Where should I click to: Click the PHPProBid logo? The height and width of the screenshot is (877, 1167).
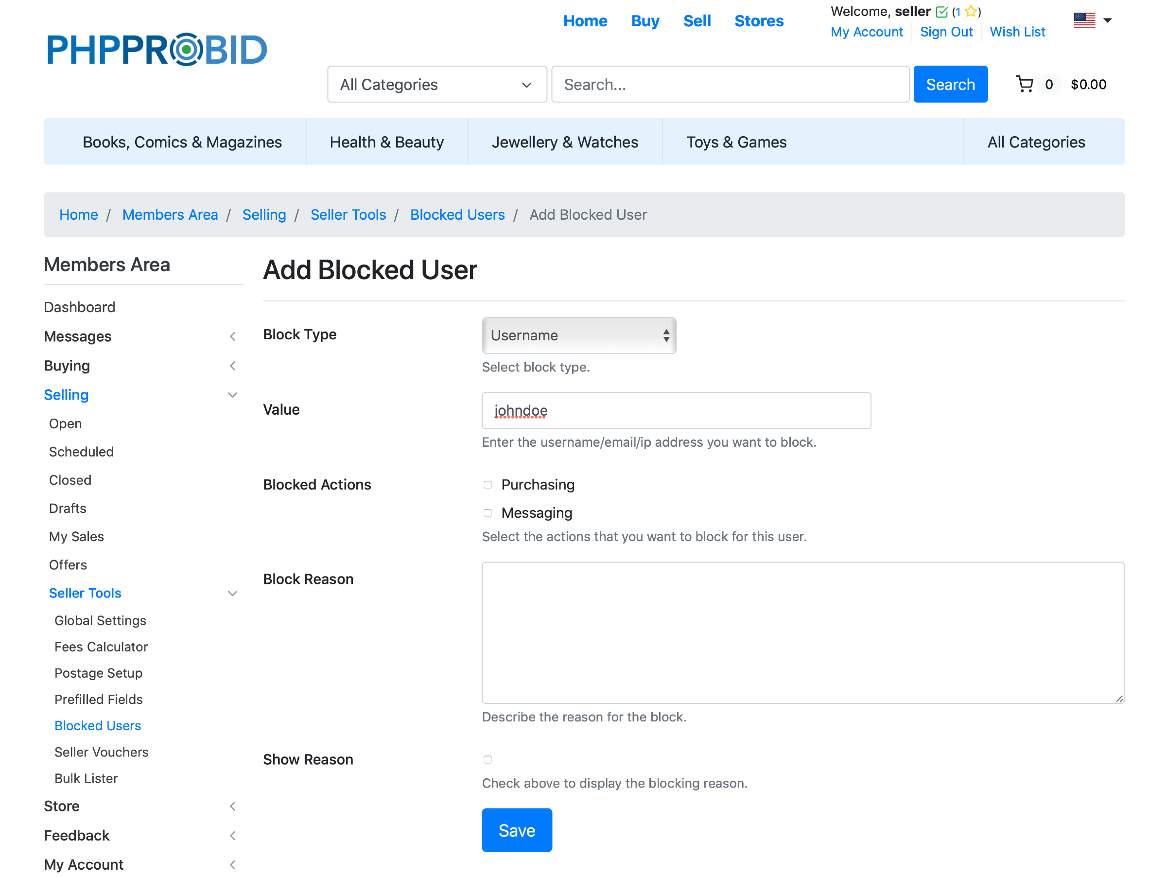[157, 50]
